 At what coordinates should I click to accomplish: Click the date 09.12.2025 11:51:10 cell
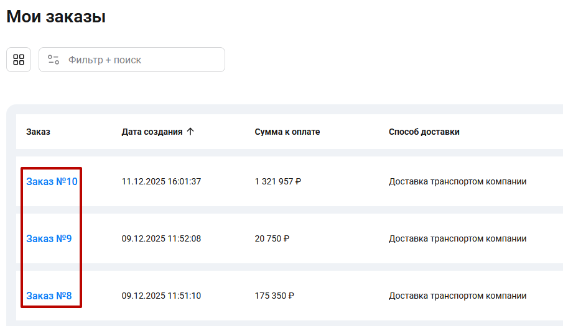[161, 296]
